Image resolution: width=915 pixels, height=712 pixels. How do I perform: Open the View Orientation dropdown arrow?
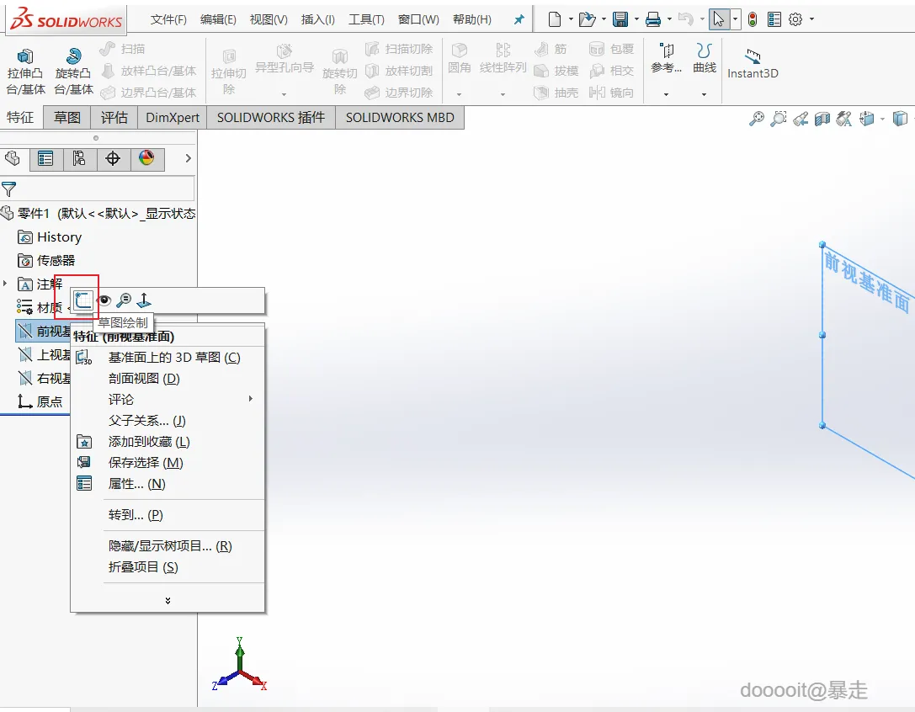[x=880, y=119]
